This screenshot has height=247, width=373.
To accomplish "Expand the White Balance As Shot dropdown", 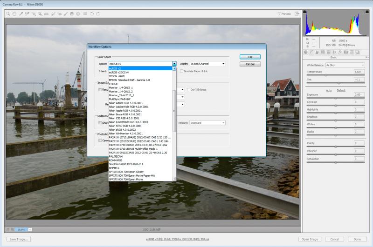I will coord(345,65).
